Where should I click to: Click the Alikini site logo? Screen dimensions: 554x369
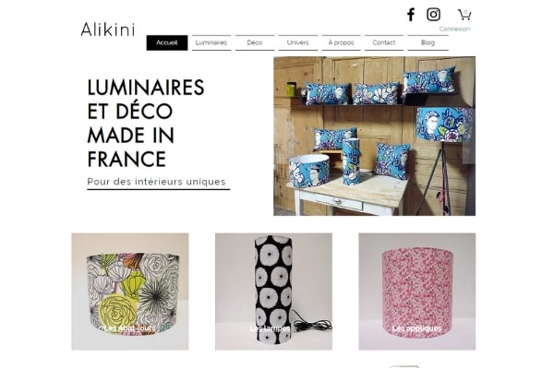(x=108, y=30)
